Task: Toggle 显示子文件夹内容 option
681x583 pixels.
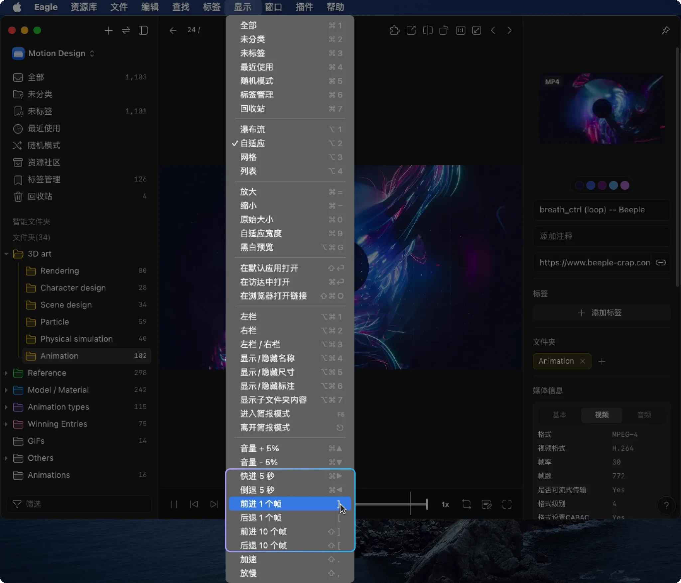Action: click(x=290, y=400)
